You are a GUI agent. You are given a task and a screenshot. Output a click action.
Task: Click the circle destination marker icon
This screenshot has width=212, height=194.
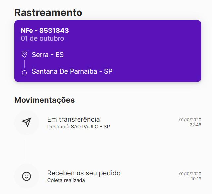coord(24,73)
